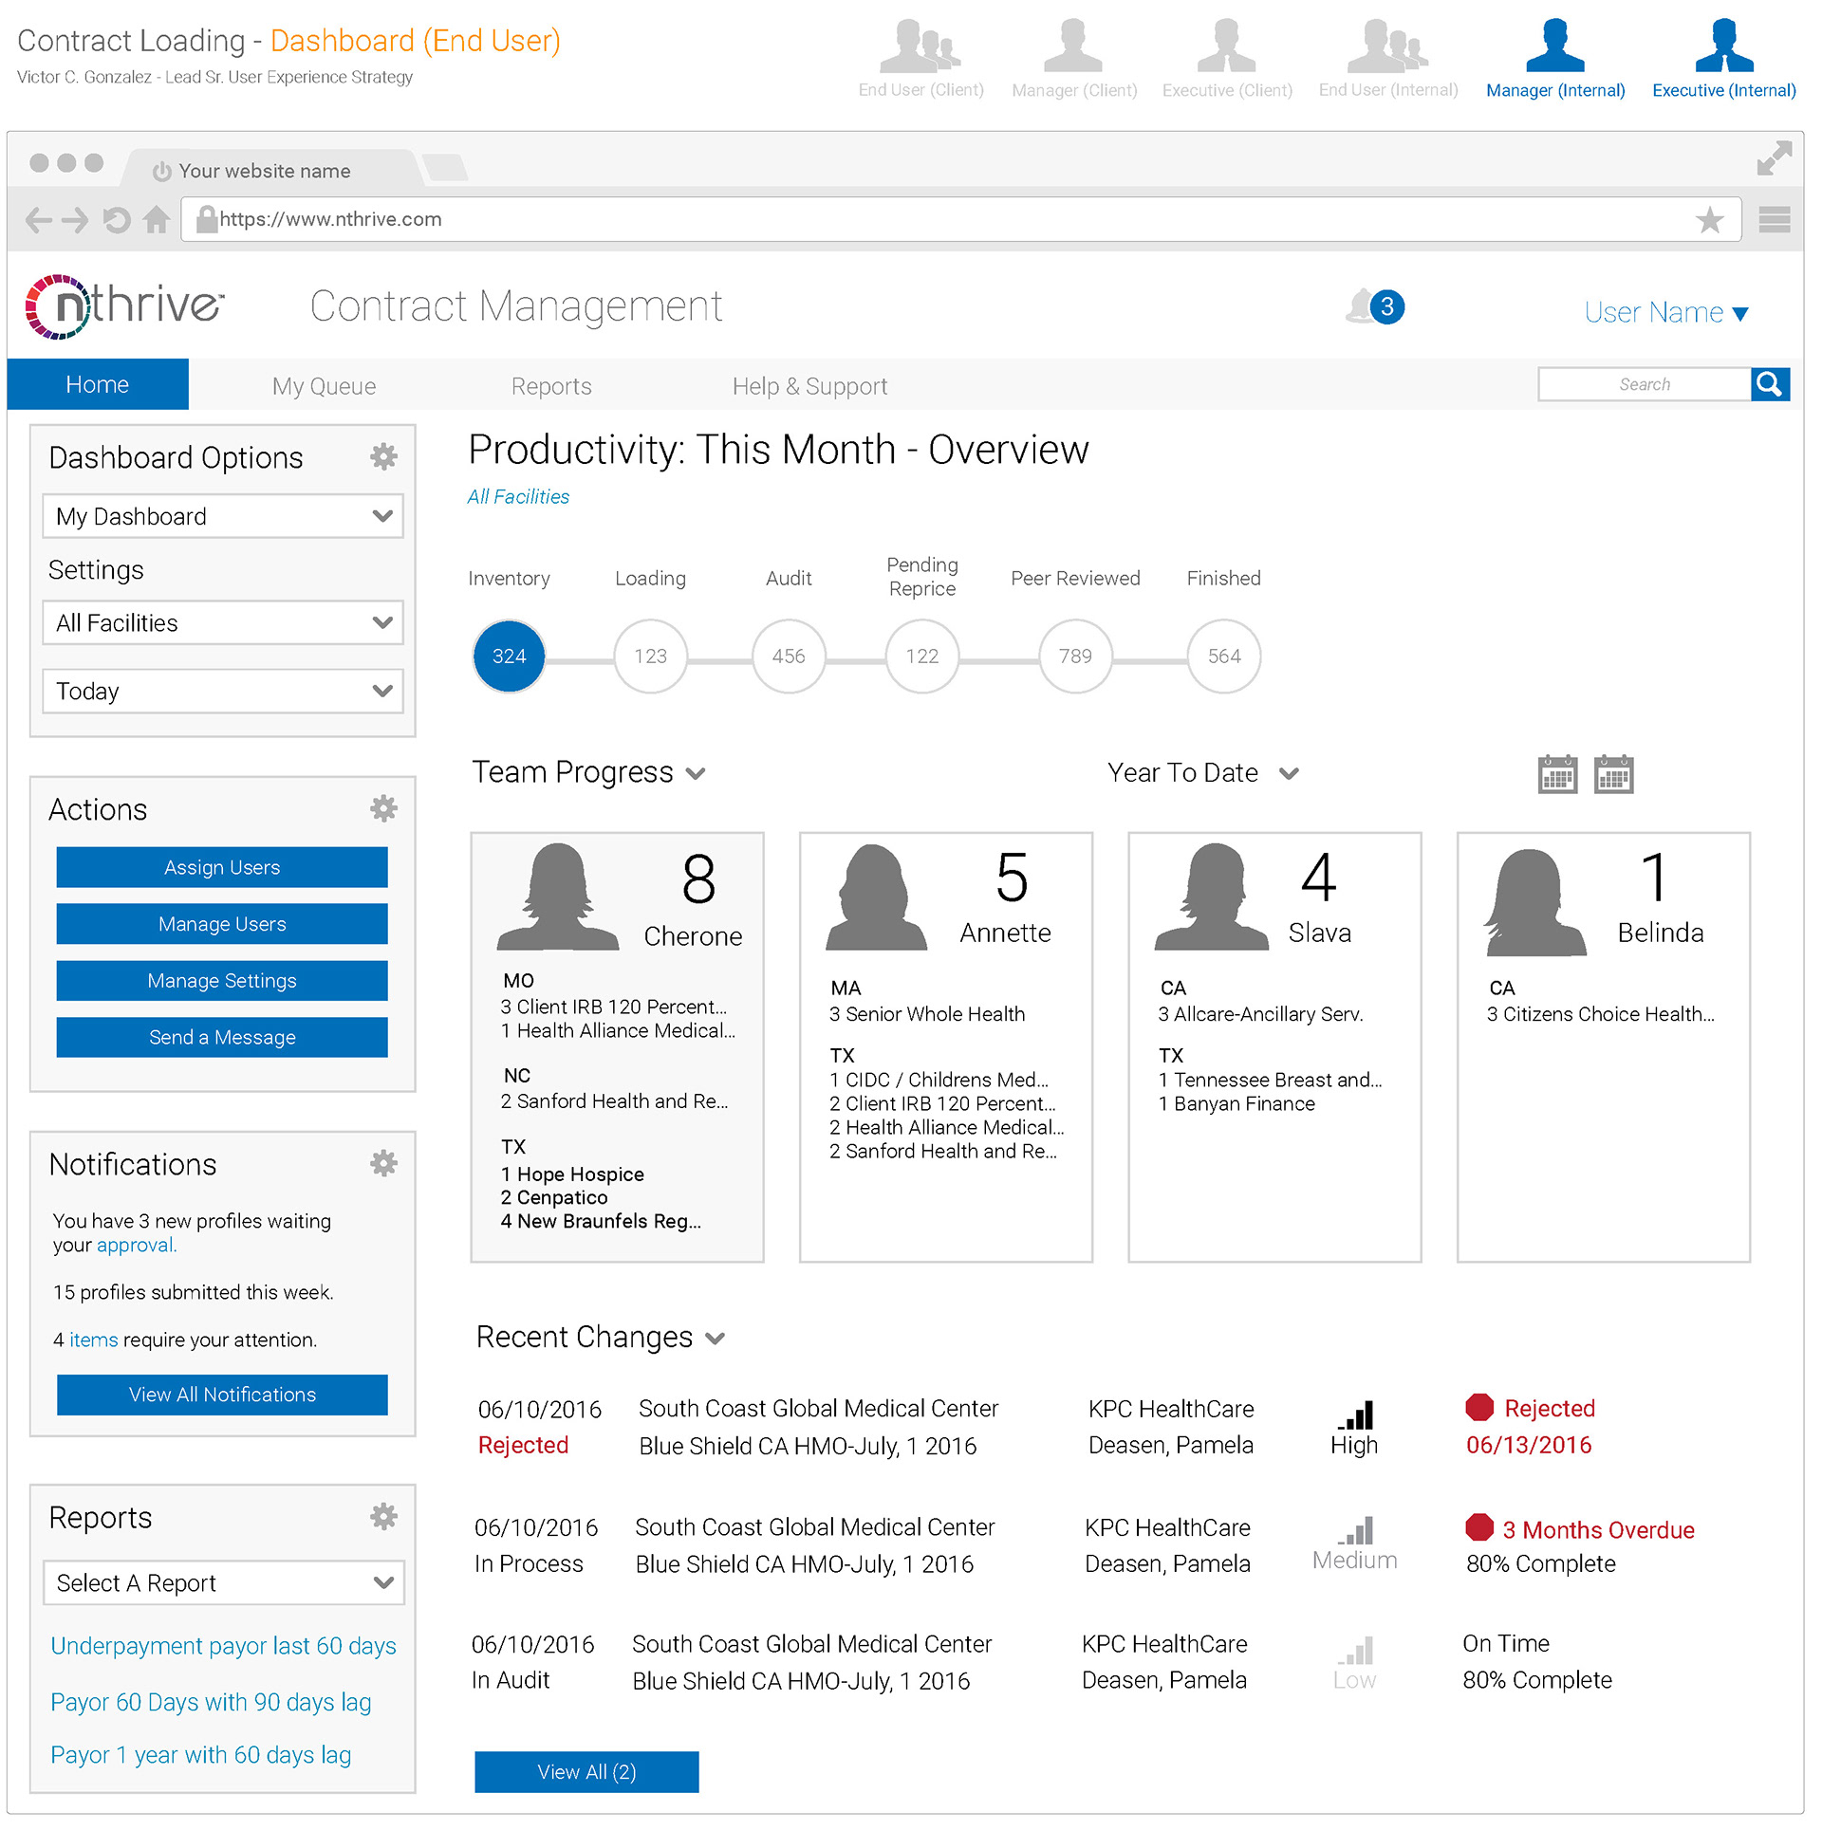Open the My Dashboard dropdown
This screenshot has width=1822, height=1830.
(223, 516)
